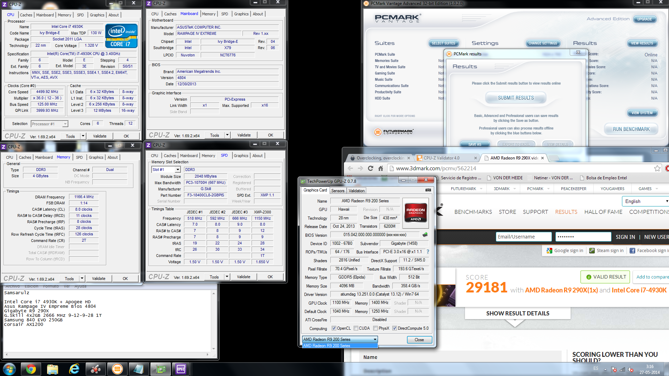Switch to purple CPU-Z taskbar icon
This screenshot has width=669, height=376.
[x=181, y=369]
